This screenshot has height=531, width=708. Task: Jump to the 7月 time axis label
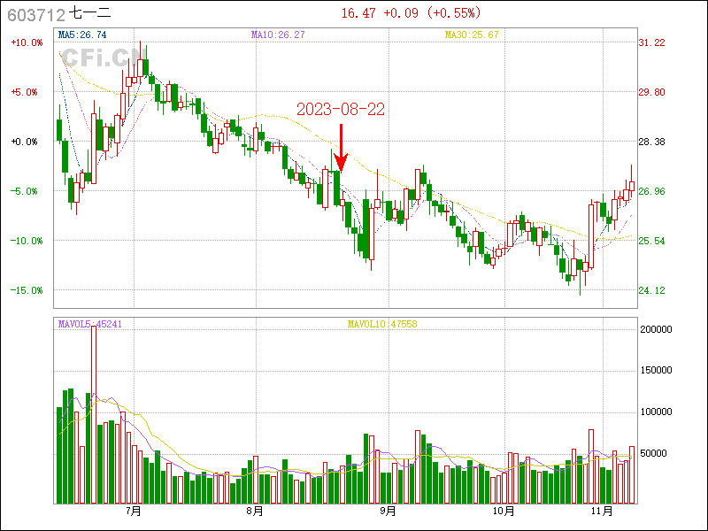point(134,512)
